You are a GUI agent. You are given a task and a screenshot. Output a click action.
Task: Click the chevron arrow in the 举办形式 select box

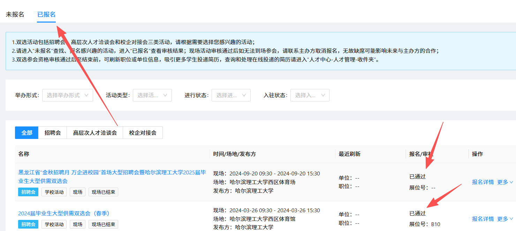point(86,95)
